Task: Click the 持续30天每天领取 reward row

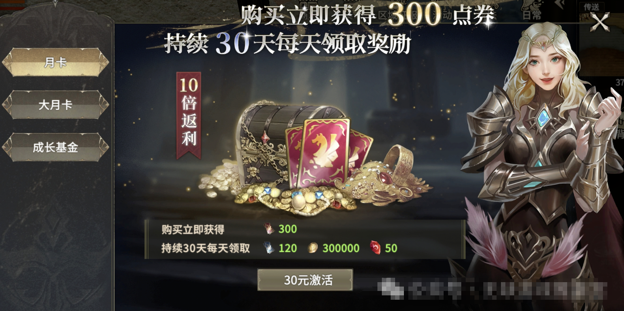Action: (305, 248)
